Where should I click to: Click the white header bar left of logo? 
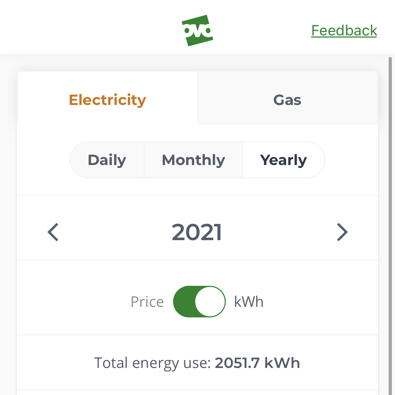[x=88, y=27]
